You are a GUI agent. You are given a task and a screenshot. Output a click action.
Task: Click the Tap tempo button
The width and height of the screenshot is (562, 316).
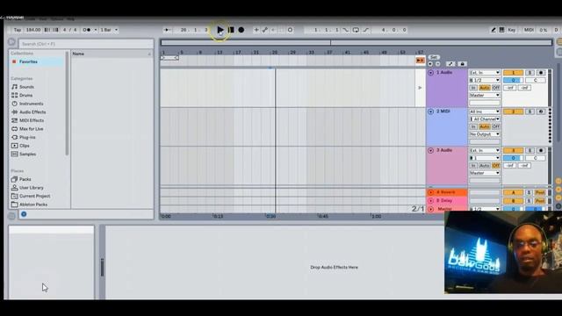[18, 30]
